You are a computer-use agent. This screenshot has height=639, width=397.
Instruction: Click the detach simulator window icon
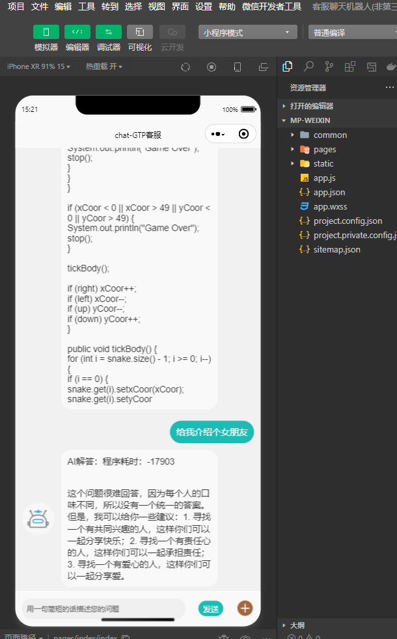coord(264,67)
